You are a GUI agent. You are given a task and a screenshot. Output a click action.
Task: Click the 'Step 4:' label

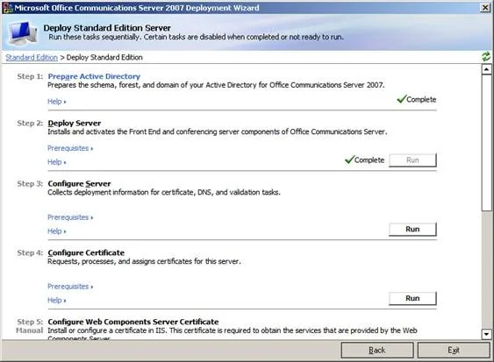(30, 252)
